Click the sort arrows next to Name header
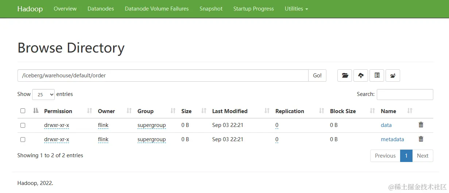449x193 pixels. (410, 111)
